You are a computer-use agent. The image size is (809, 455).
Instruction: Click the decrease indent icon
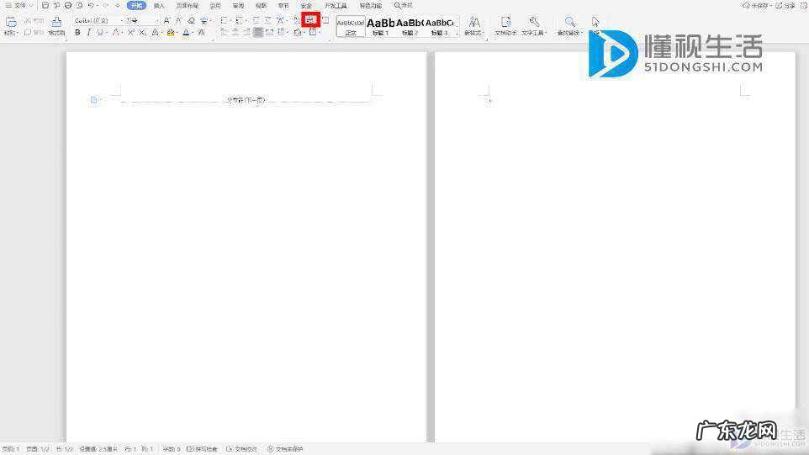pyautogui.click(x=256, y=21)
